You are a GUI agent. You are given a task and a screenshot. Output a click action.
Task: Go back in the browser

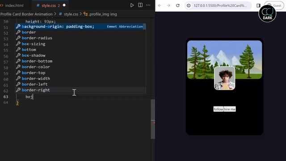tap(160, 5)
